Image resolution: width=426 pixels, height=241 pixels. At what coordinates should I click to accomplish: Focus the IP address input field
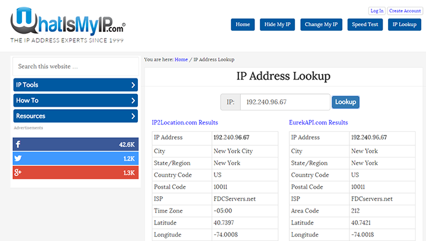coord(285,102)
